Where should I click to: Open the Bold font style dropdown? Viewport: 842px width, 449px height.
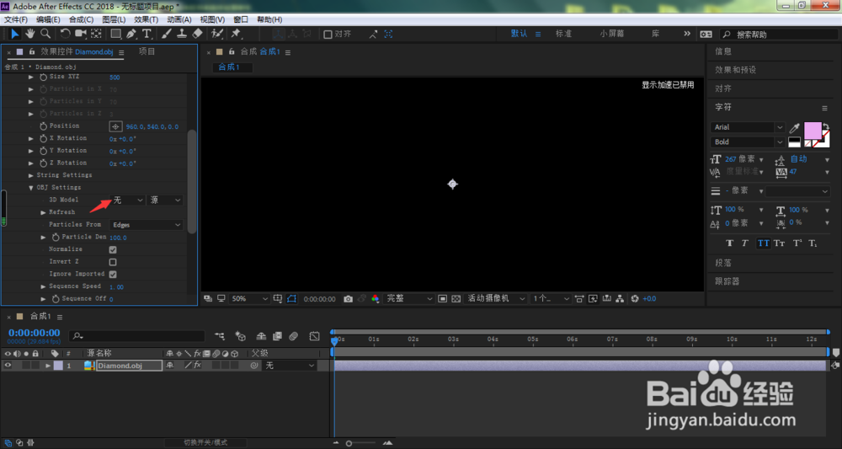(x=748, y=142)
